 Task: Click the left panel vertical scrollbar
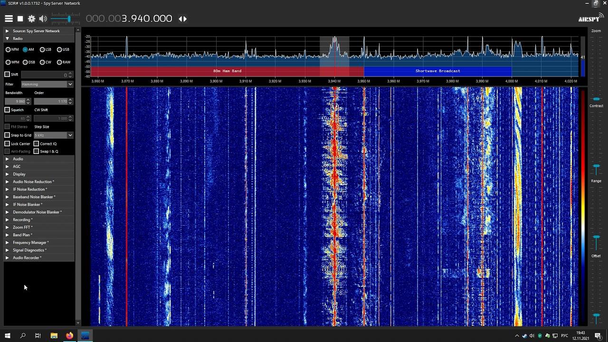coord(78,176)
